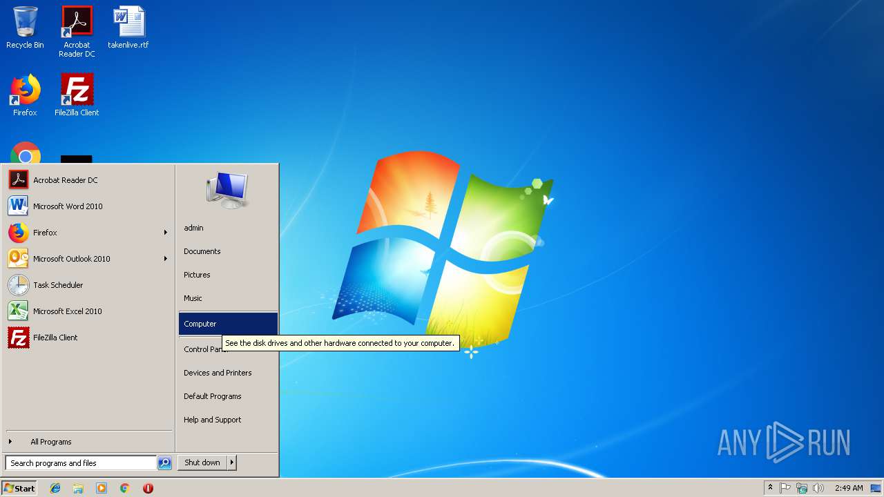Select Microsoft Word 2010 label
Viewport: 884px width, 497px height.
coord(68,206)
